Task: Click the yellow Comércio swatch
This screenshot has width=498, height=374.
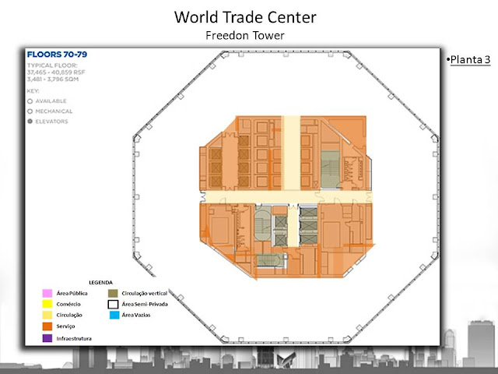Action: (x=47, y=304)
